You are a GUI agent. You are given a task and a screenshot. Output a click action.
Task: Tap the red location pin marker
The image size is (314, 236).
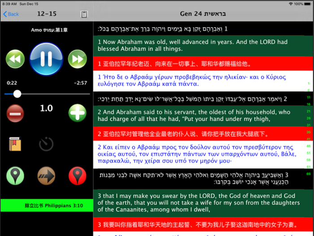tap(77, 176)
